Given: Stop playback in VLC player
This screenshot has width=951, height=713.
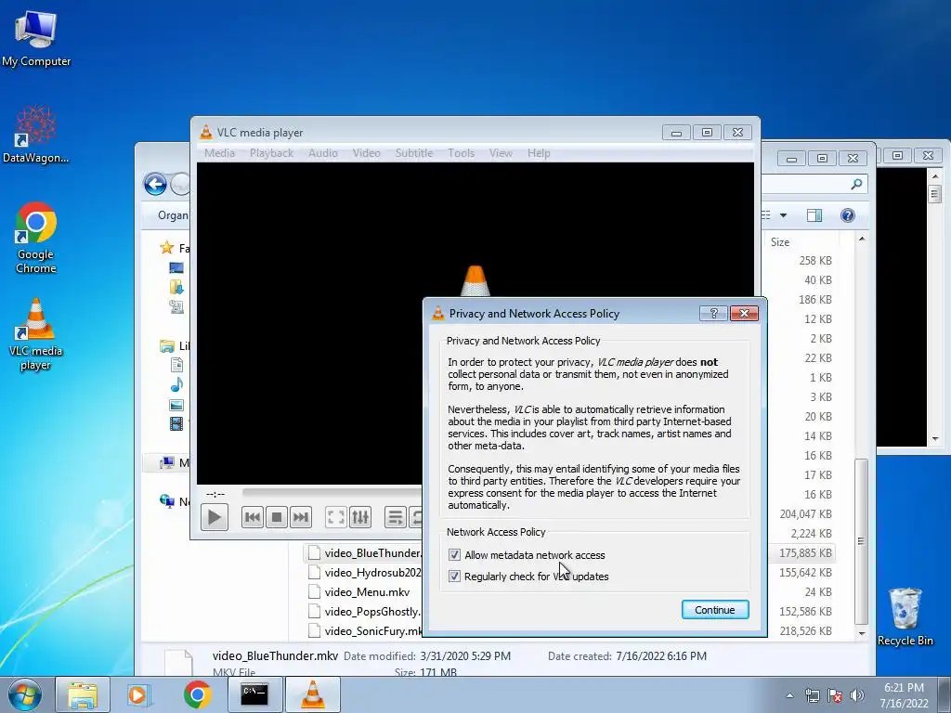Looking at the screenshot, I should point(277,517).
